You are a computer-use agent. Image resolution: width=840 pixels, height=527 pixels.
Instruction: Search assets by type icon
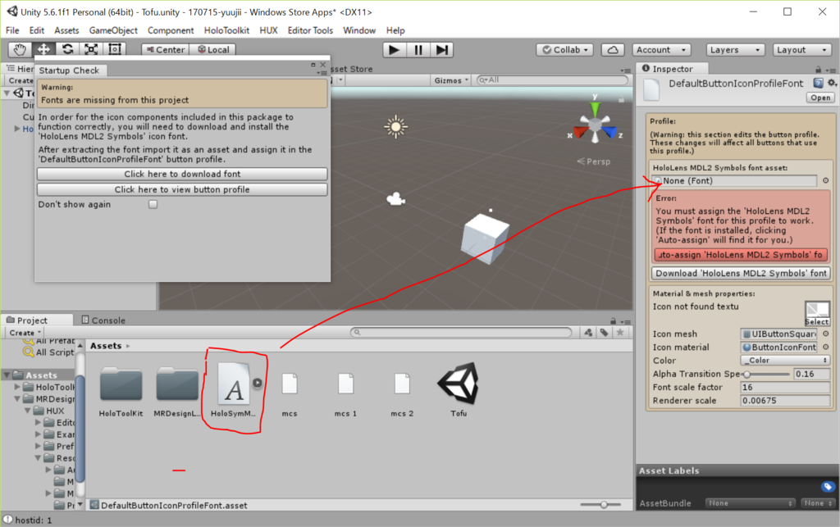[x=588, y=332]
